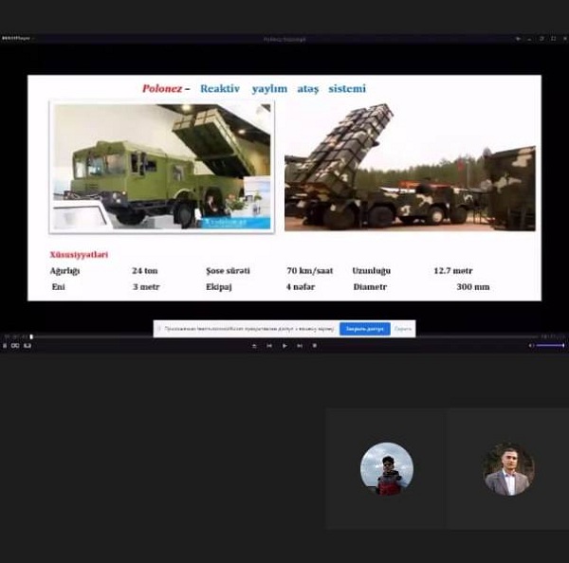Restore the player window size

tap(541, 39)
